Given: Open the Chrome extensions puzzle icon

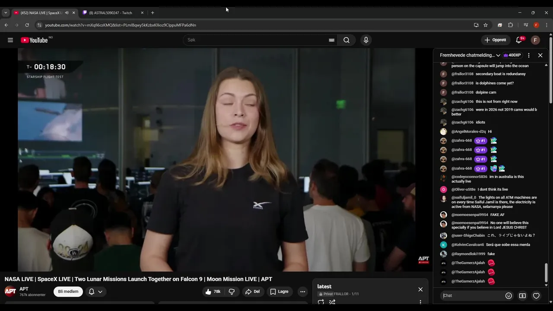Looking at the screenshot, I should tap(510, 25).
